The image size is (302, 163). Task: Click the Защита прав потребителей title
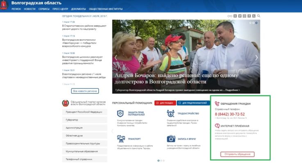coord(136,113)
